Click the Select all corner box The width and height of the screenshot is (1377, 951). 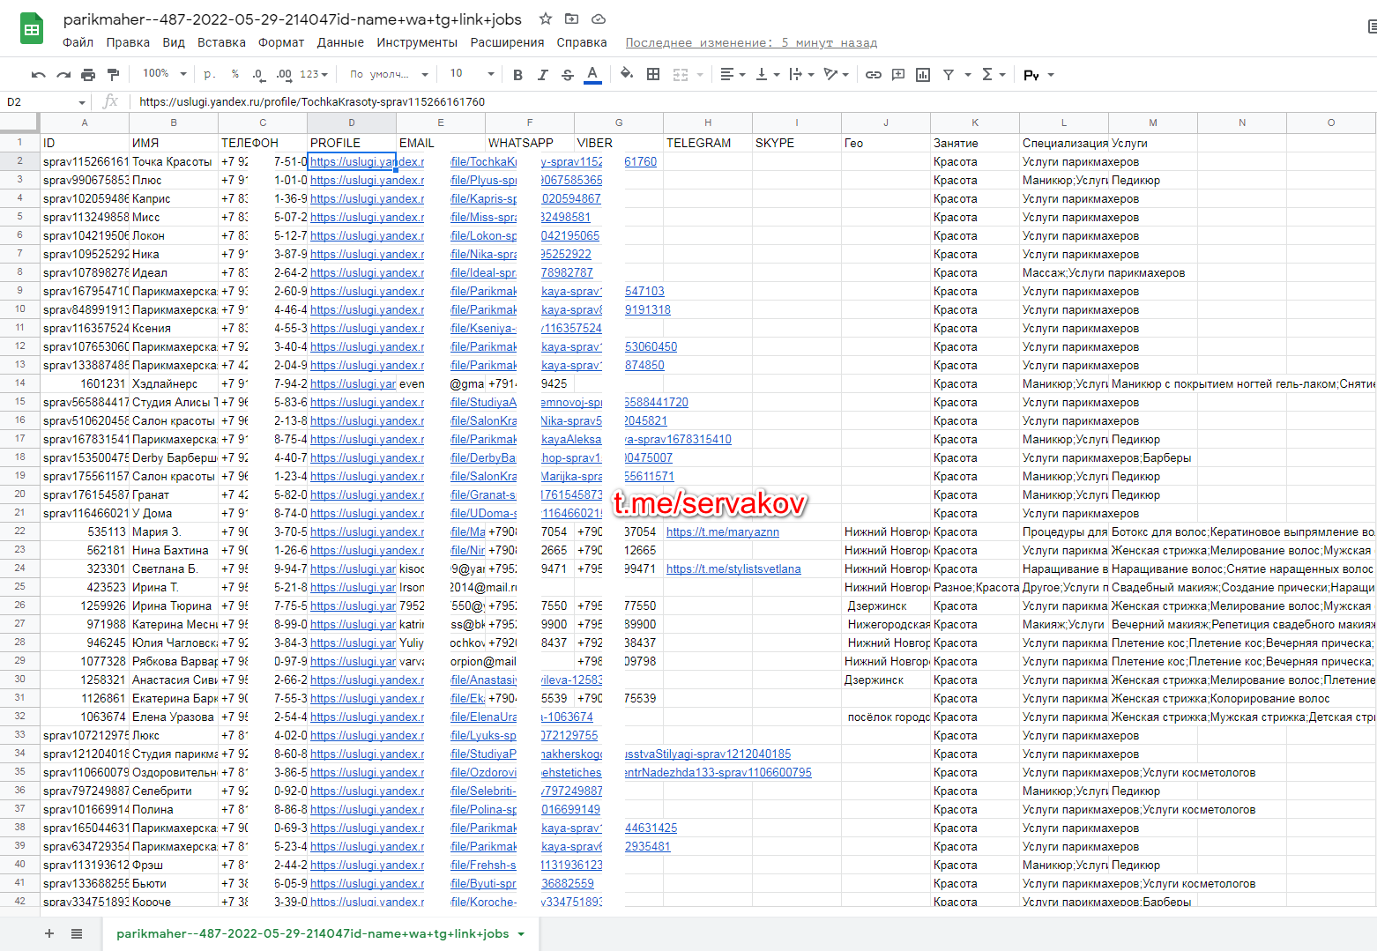point(19,123)
